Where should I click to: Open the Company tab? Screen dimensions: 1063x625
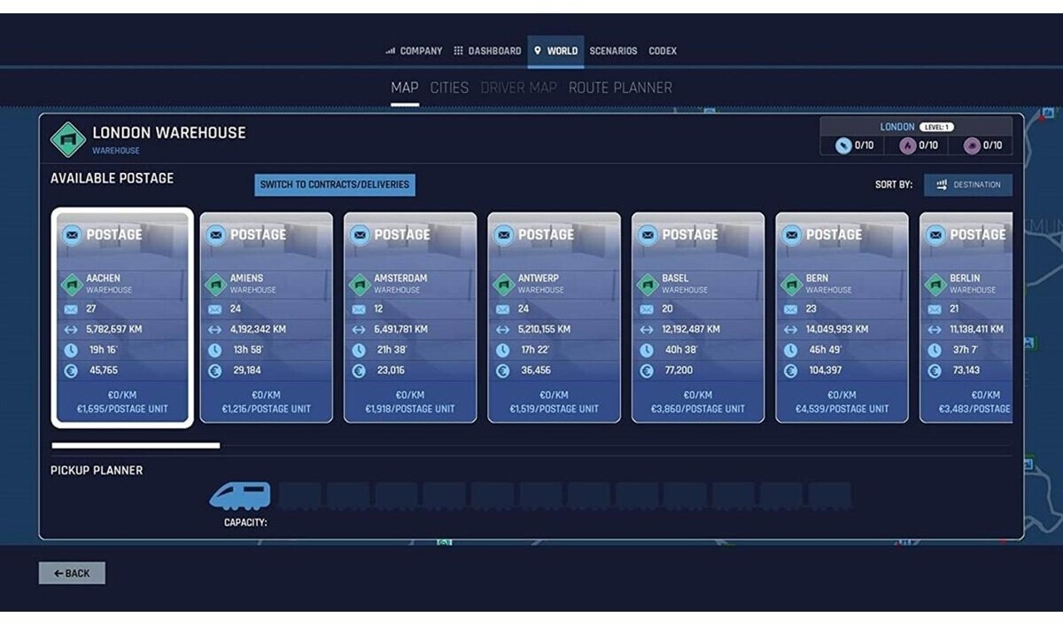click(414, 51)
